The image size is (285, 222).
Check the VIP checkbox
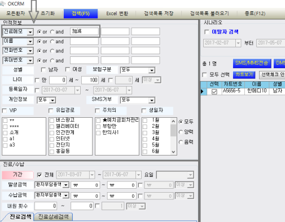[x=5, y=110]
